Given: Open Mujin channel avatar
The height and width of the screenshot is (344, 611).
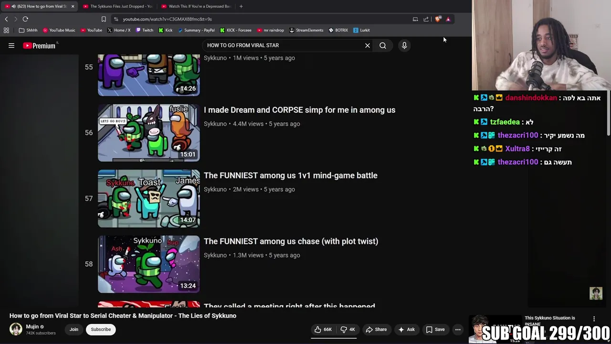Looking at the screenshot, I should [x=16, y=329].
